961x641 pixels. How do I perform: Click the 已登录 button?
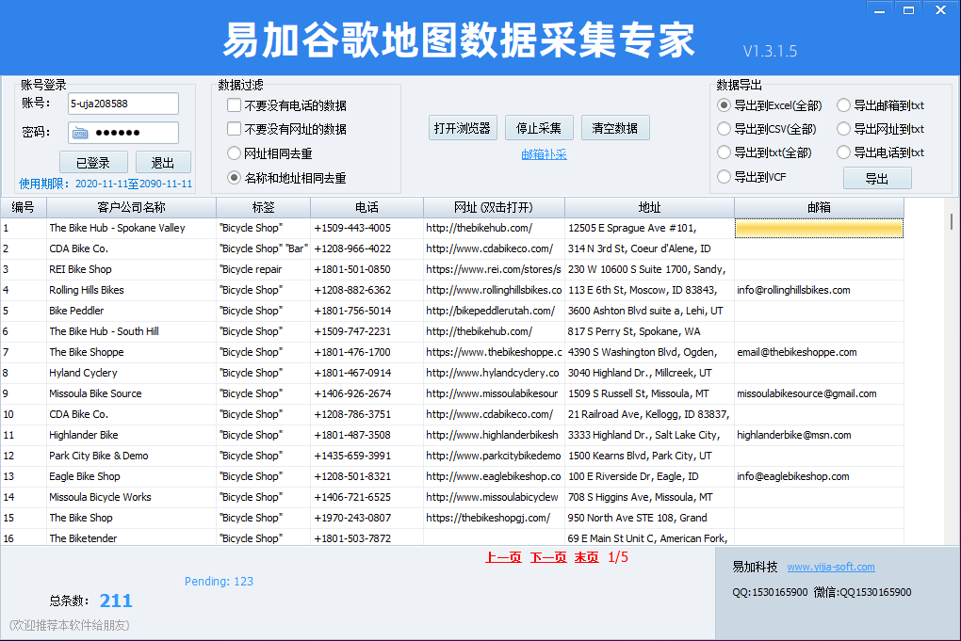(x=93, y=162)
